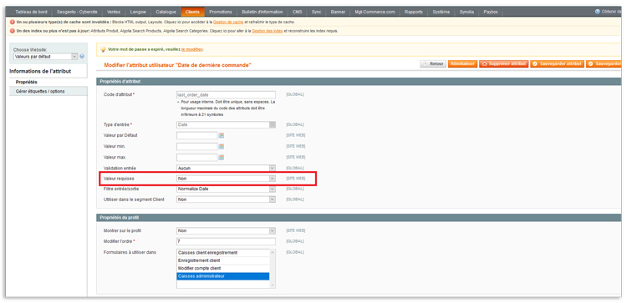Image resolution: width=627 pixels, height=303 pixels.
Task: Open the Sync menu
Action: coord(316,12)
